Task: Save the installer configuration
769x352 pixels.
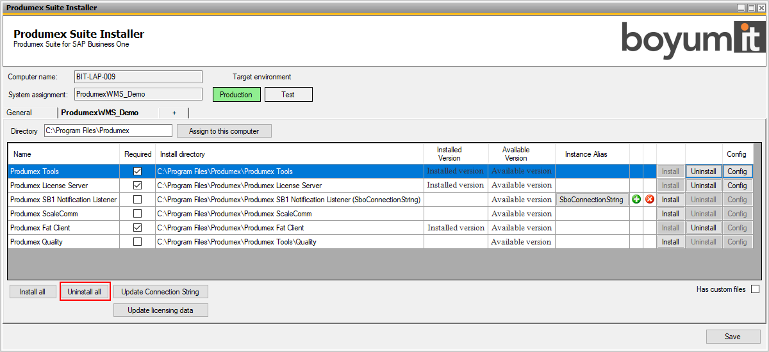Action: coord(732,337)
